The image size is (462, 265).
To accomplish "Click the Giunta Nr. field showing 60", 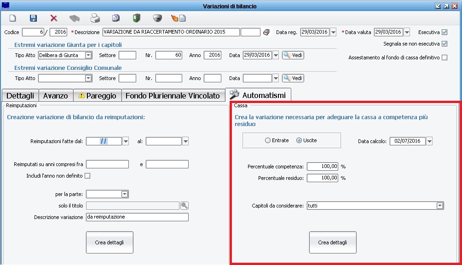I will pyautogui.click(x=169, y=55).
